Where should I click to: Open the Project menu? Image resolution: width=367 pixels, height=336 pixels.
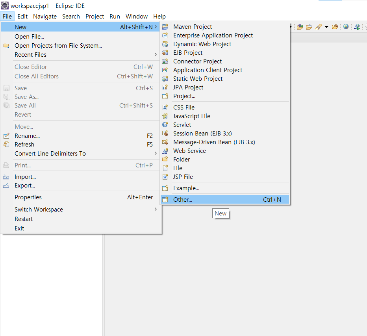[95, 17]
